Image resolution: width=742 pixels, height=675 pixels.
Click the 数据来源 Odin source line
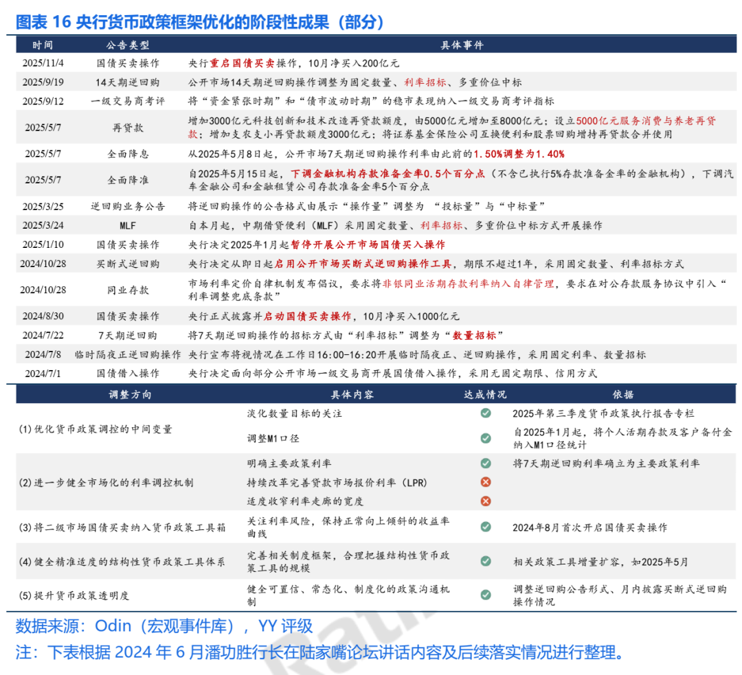click(164, 626)
